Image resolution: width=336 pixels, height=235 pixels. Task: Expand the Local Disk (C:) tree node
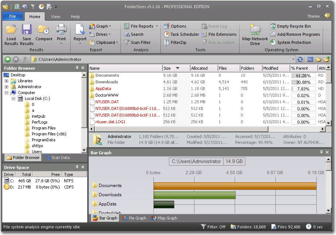14,99
